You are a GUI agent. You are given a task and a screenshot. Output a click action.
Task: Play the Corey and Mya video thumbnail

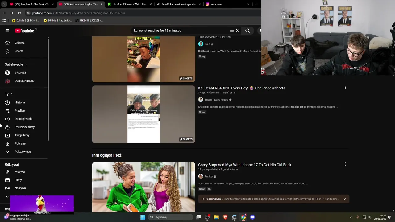pos(143,187)
